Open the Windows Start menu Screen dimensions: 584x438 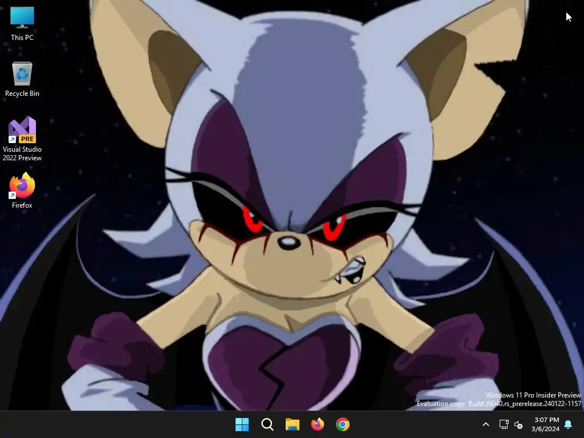pyautogui.click(x=242, y=424)
